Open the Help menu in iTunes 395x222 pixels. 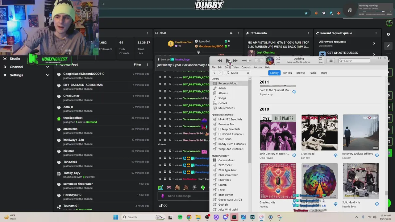(x=268, y=67)
